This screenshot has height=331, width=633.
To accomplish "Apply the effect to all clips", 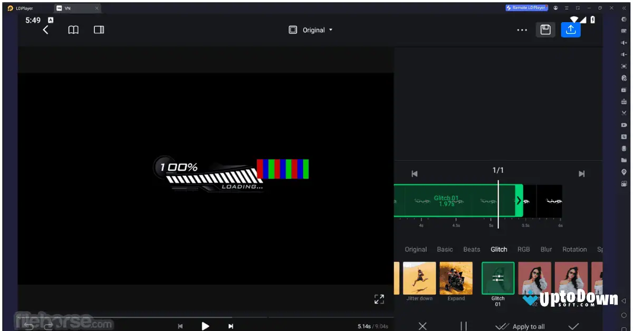I will tap(520, 326).
